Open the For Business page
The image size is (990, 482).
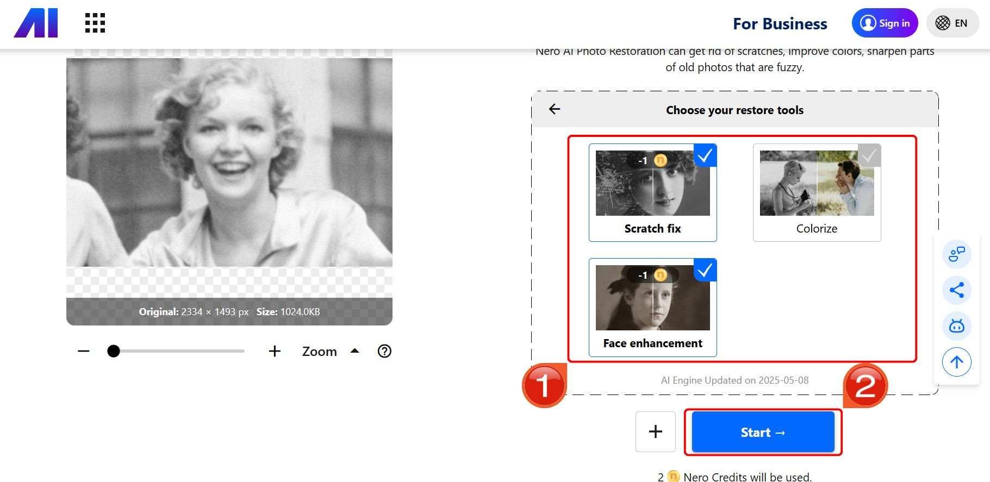point(780,23)
